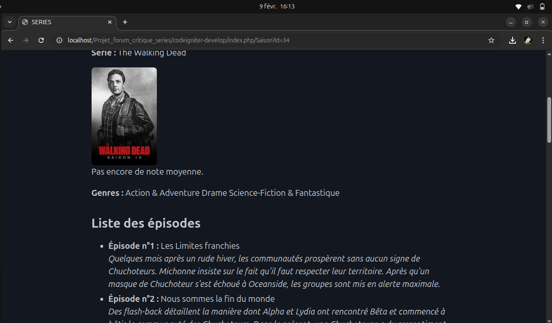Click The Walking Dead Saison 10 poster
552x323 pixels.
click(124, 116)
